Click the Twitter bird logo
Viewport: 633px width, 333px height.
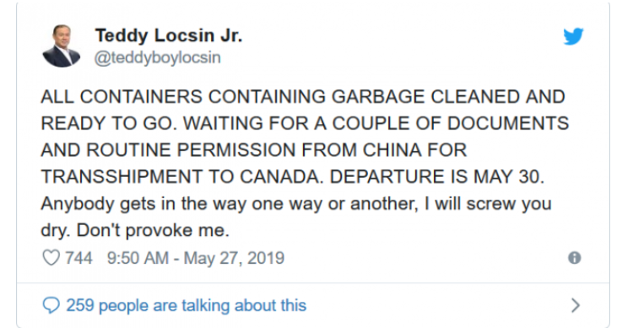click(x=573, y=36)
